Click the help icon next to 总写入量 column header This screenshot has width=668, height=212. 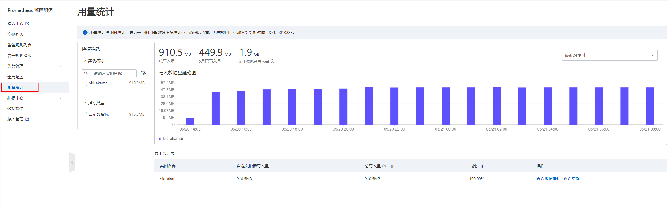tap(384, 166)
